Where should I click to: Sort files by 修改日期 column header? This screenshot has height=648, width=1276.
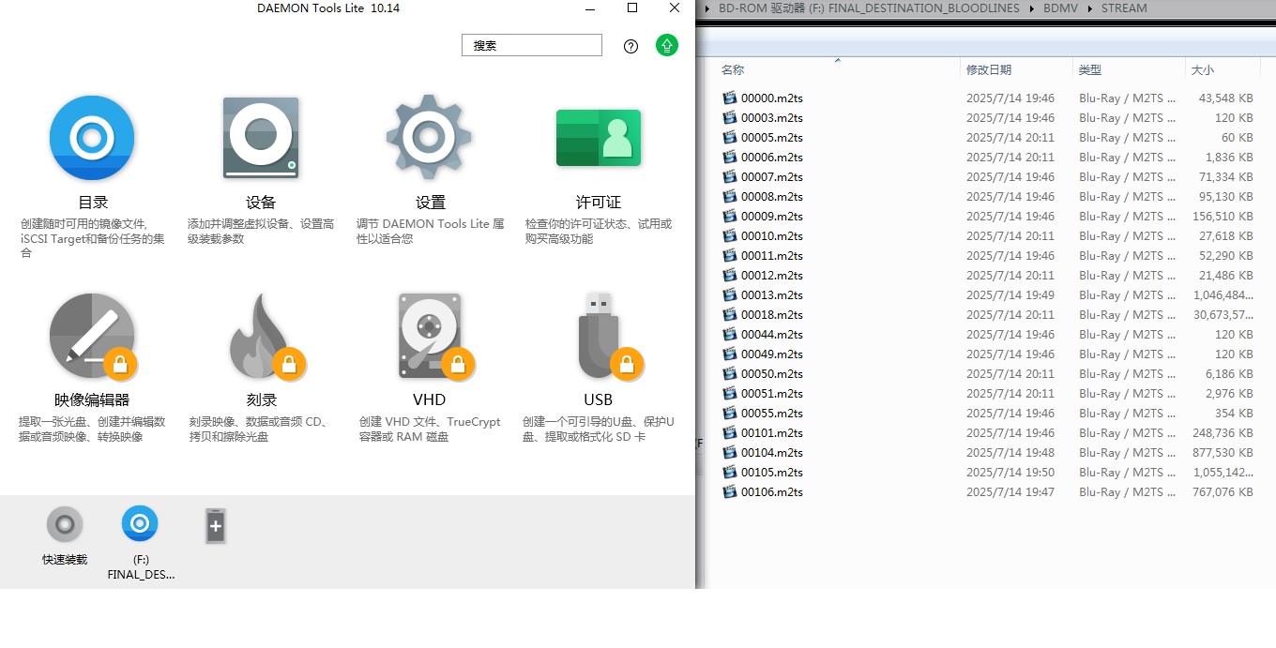989,70
